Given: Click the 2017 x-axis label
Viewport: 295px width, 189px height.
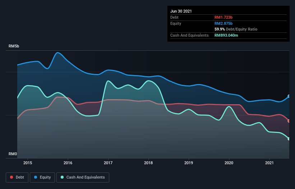Looking at the screenshot, I should (108, 163).
